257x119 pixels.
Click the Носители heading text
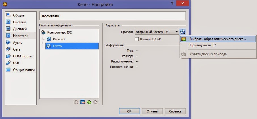click(50, 16)
